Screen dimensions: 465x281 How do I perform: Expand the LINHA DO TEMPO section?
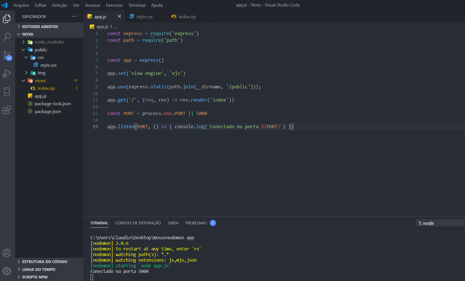[49, 270]
